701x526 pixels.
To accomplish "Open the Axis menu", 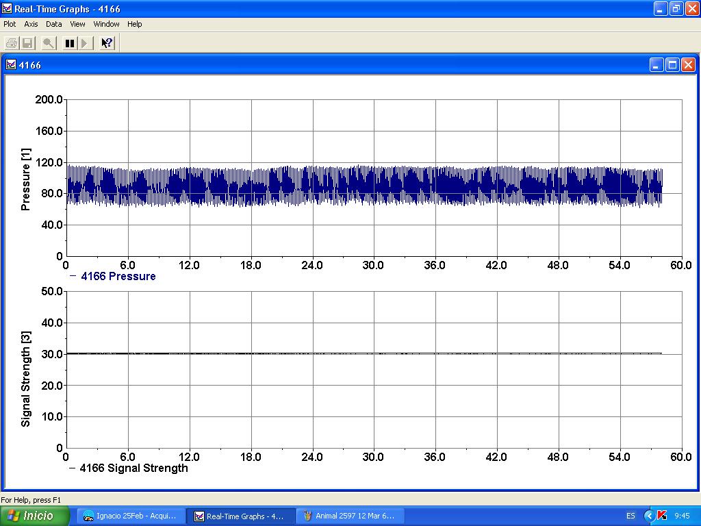I will (x=31, y=24).
